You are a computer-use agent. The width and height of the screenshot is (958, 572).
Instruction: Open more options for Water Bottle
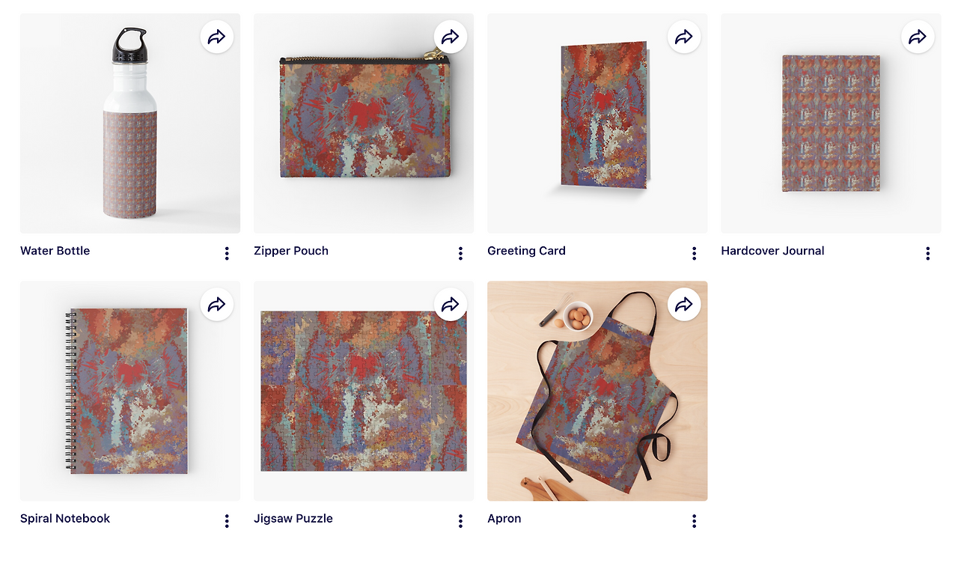click(227, 254)
